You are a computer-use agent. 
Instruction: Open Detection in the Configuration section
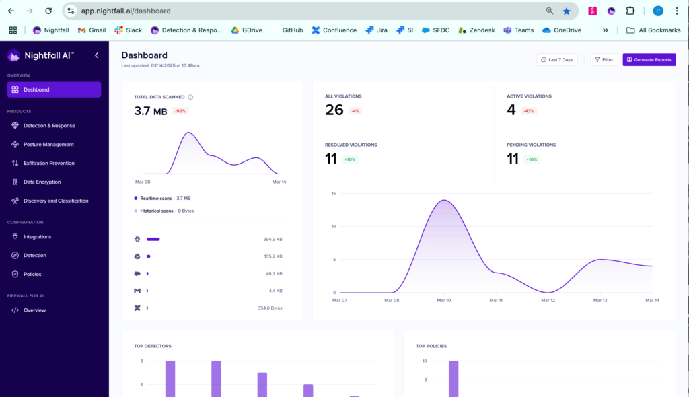(34, 256)
